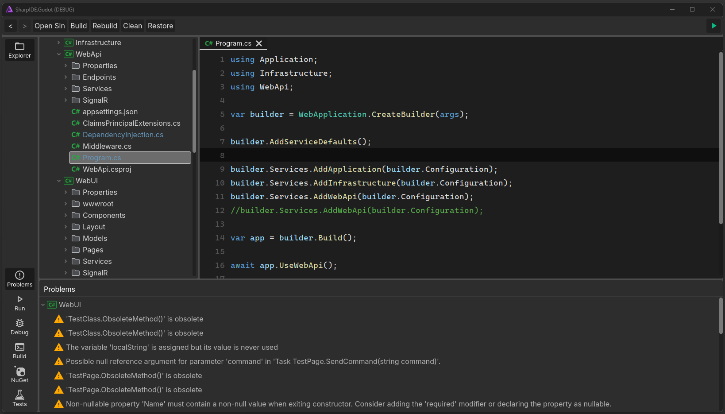Image resolution: width=725 pixels, height=414 pixels.
Task: Expand the Pages folder chevron
Action: pyautogui.click(x=66, y=250)
